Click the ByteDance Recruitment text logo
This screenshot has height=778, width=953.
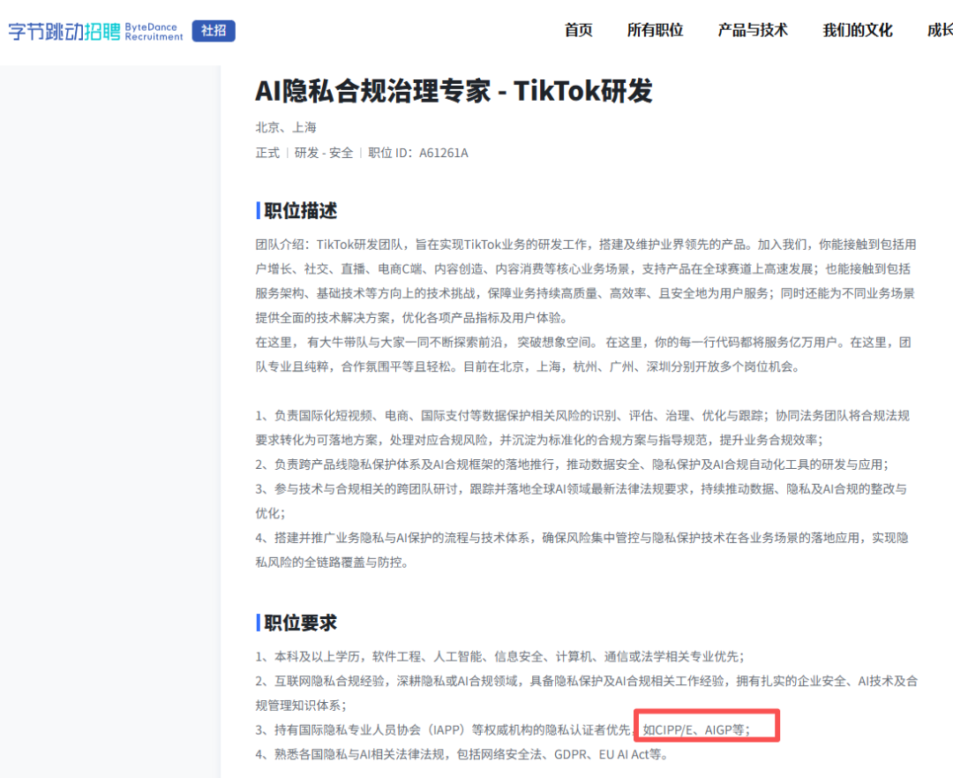pyautogui.click(x=154, y=32)
